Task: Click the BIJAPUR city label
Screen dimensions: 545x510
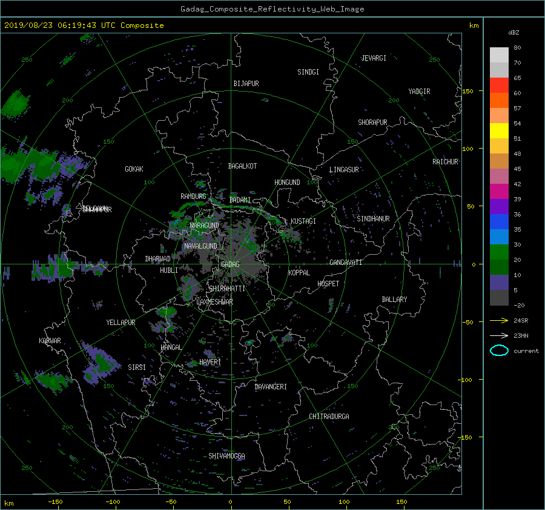Action: point(246,84)
